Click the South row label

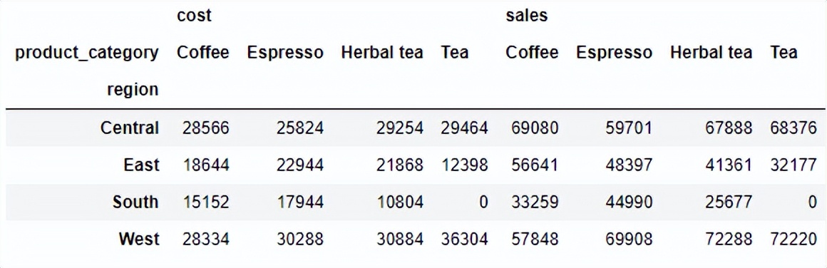point(135,202)
